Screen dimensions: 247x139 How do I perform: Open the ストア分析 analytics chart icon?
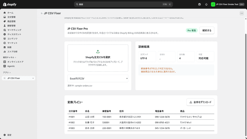click(x=4, y=52)
